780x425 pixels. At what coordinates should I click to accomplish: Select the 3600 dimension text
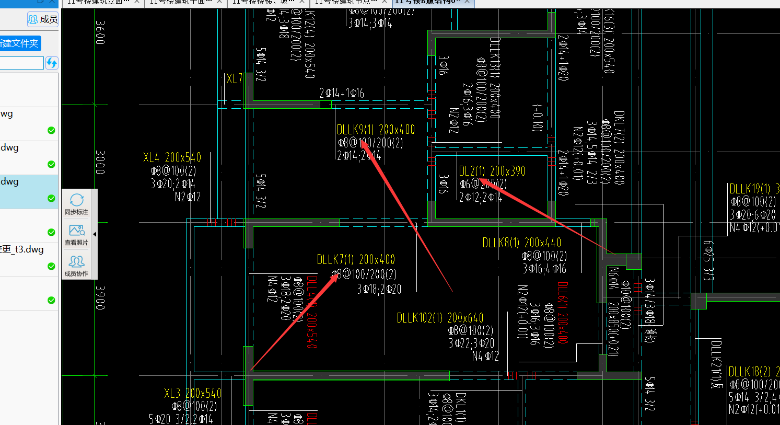[100, 32]
